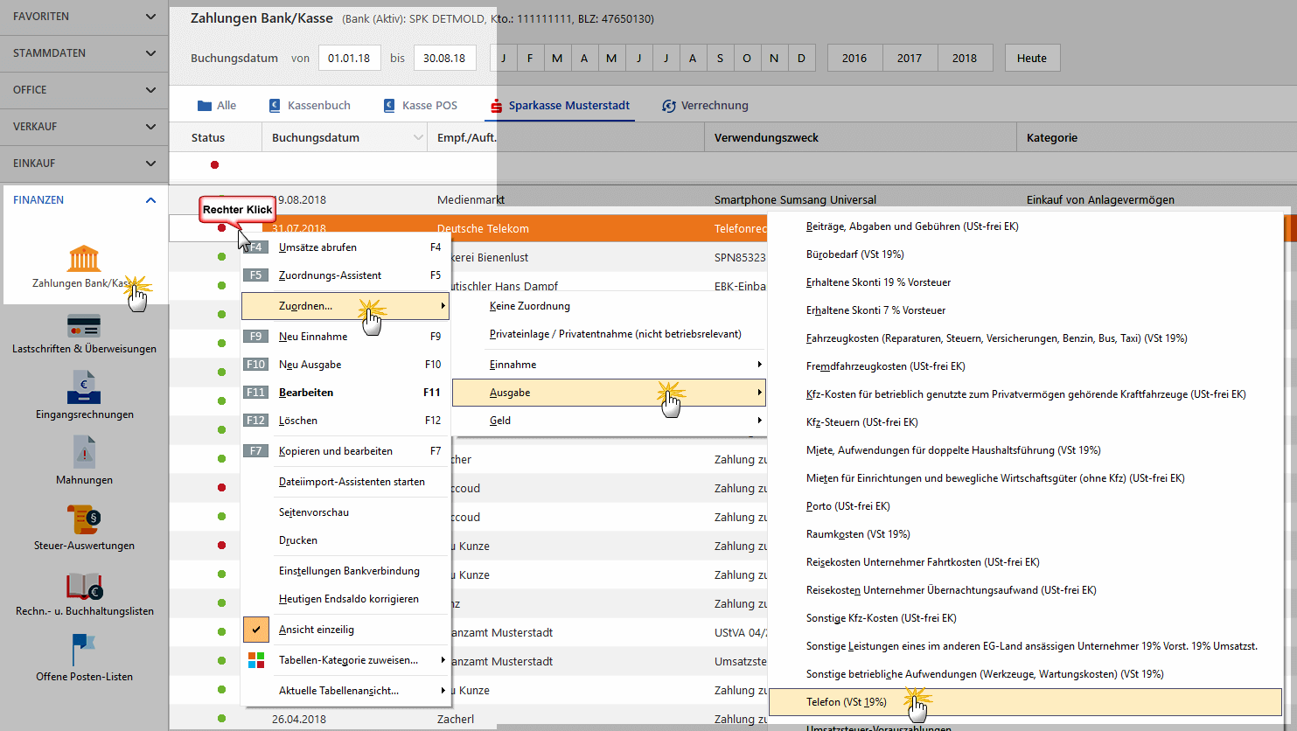
Task: Open Steuer-Auswertungen icon
Action: pyautogui.click(x=84, y=519)
